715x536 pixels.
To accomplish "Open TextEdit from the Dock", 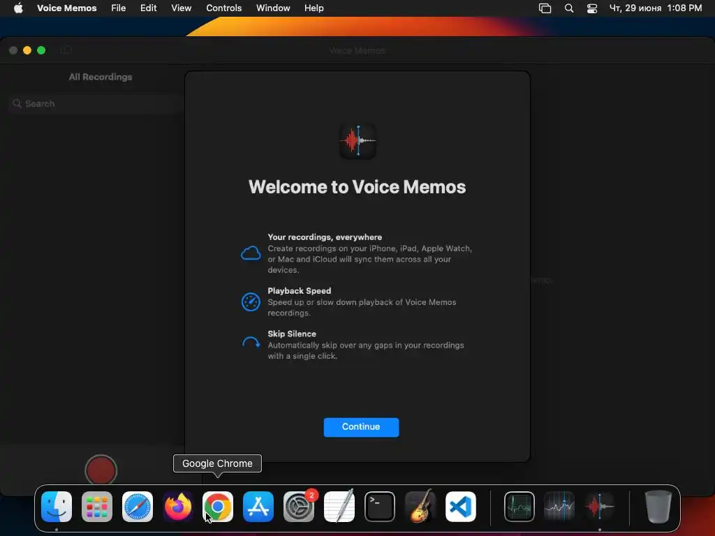I will [339, 507].
